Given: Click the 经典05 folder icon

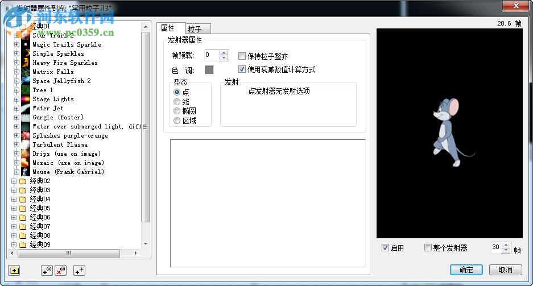Looking at the screenshot, I should (x=23, y=208).
